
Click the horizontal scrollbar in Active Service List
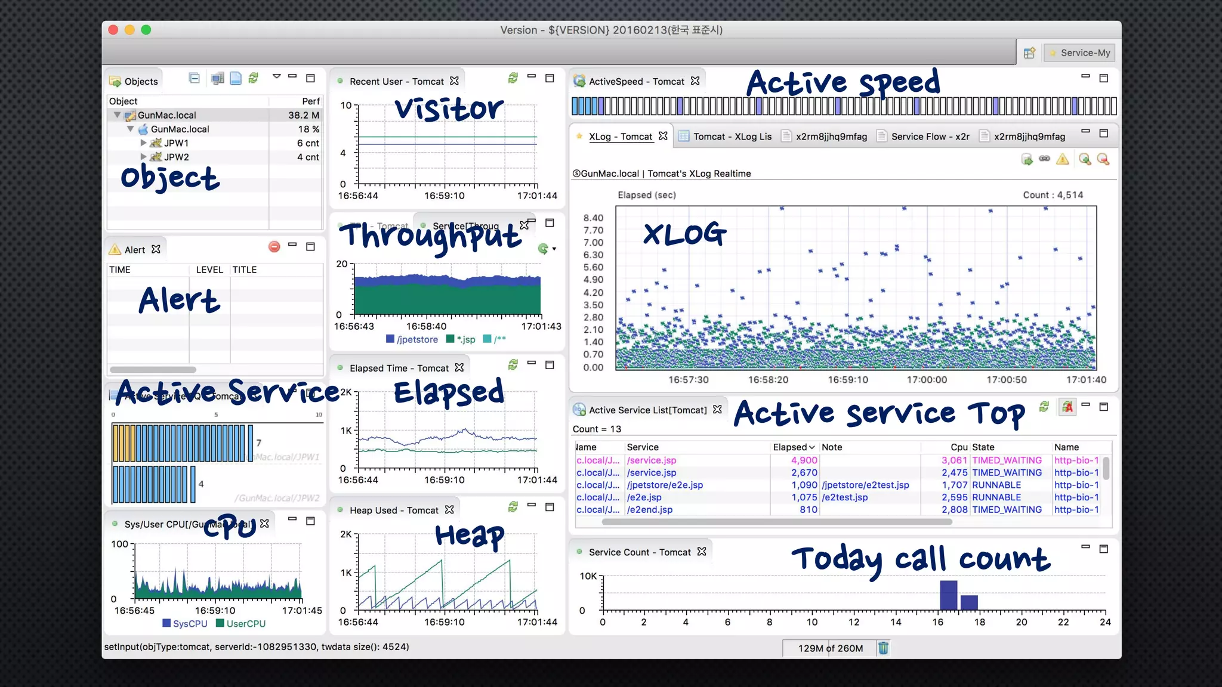point(776,522)
